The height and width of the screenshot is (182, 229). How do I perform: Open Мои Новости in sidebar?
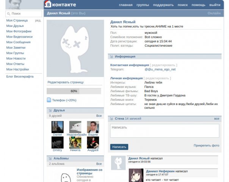(16, 58)
